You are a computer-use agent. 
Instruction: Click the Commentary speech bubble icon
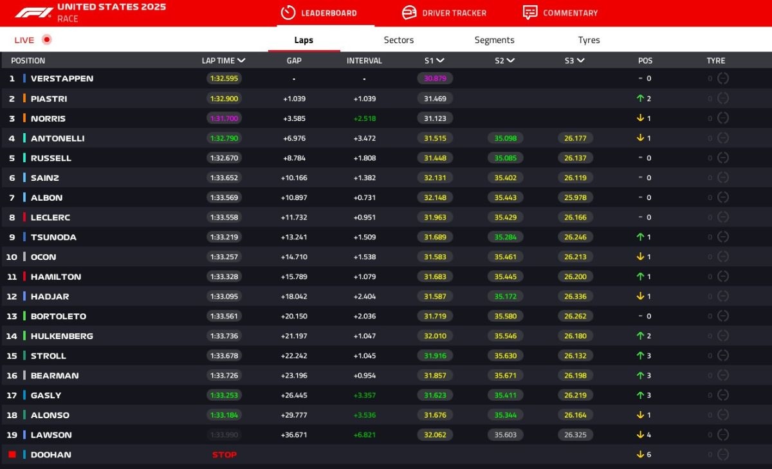[x=530, y=13]
